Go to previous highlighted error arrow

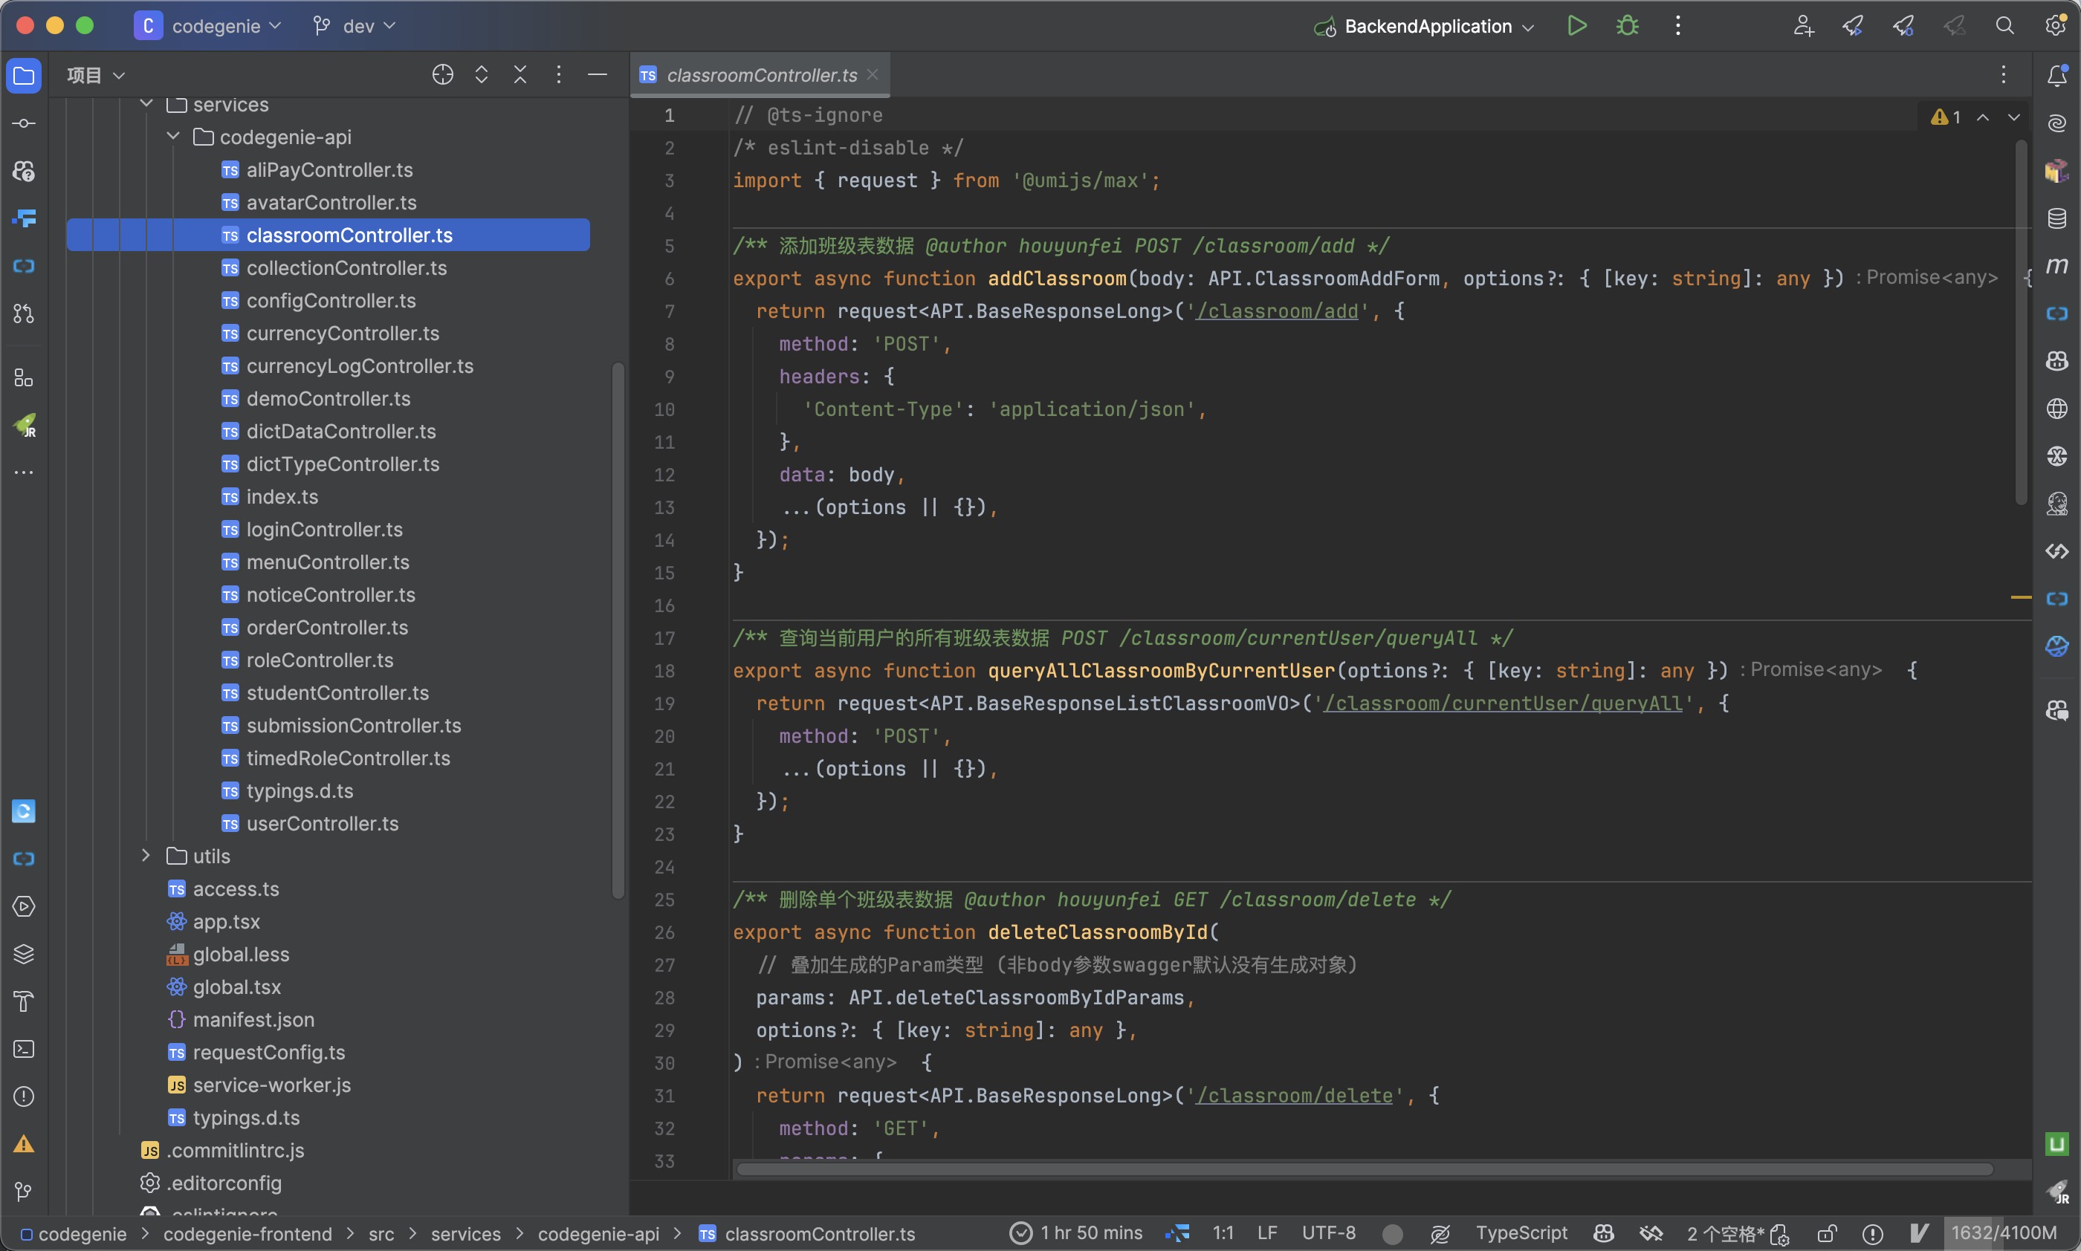point(1983,117)
